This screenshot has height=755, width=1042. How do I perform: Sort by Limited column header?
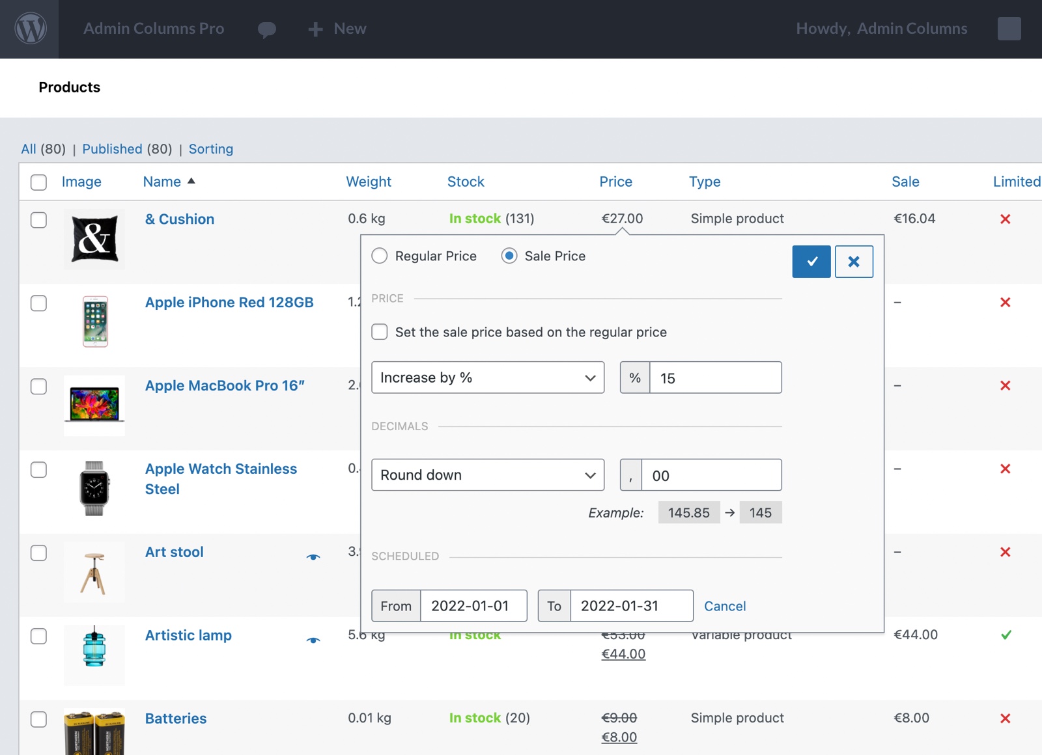tap(1017, 182)
